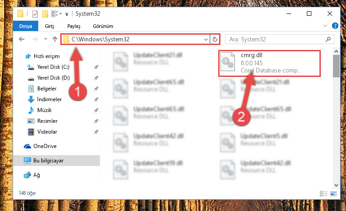The image size is (346, 211).
Task: Click the New folder quick access icon
Action: pos(45,14)
